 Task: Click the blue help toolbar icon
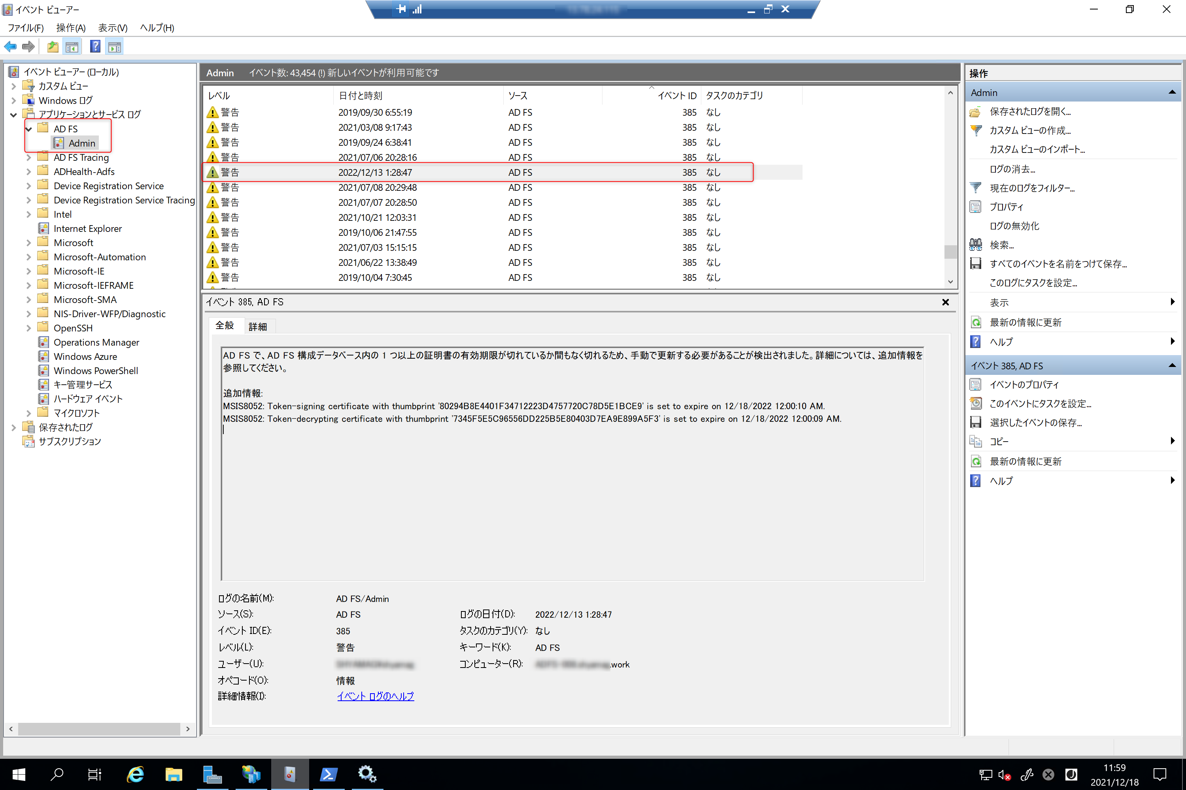pyautogui.click(x=95, y=47)
